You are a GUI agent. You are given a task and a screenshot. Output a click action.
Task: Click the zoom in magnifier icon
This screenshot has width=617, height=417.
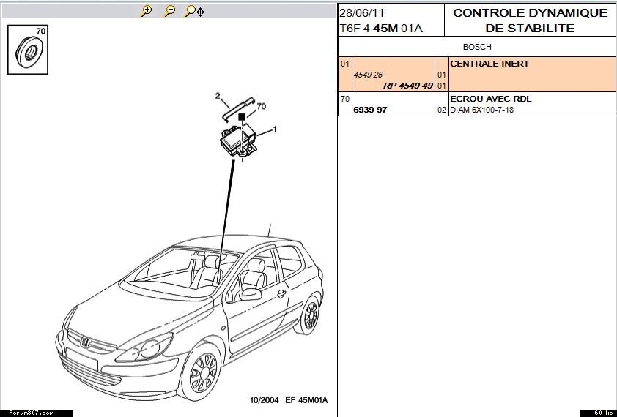(x=147, y=11)
